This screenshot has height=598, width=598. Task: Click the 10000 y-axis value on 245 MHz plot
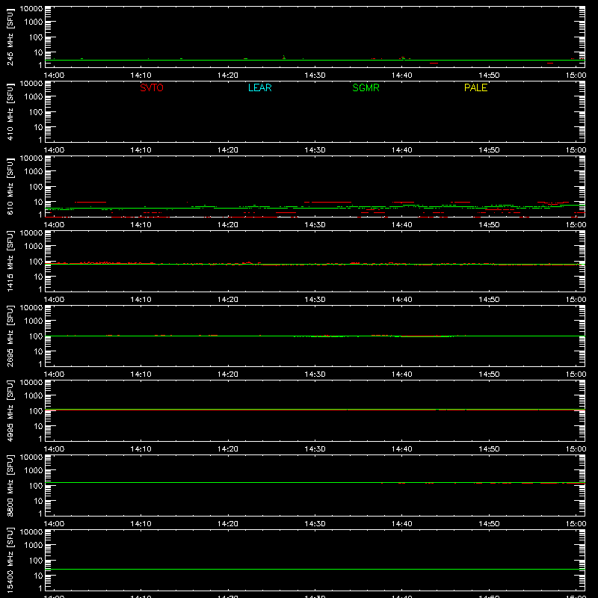(31, 9)
